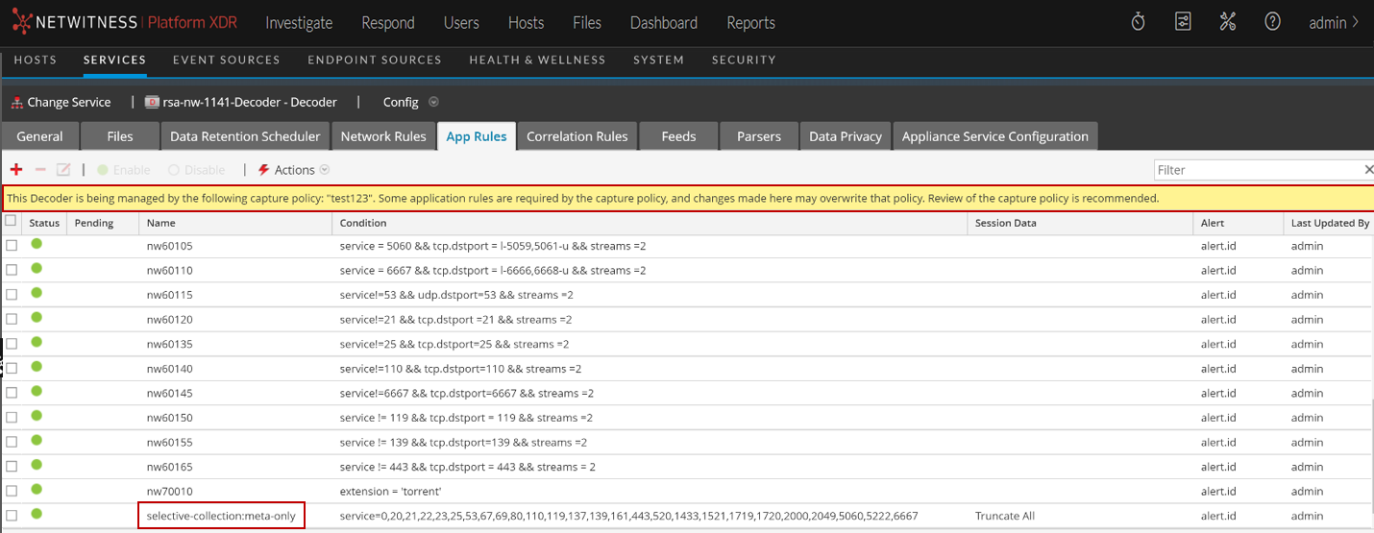Clear the filter with the X icon
The height and width of the screenshot is (533, 1374).
[1368, 170]
